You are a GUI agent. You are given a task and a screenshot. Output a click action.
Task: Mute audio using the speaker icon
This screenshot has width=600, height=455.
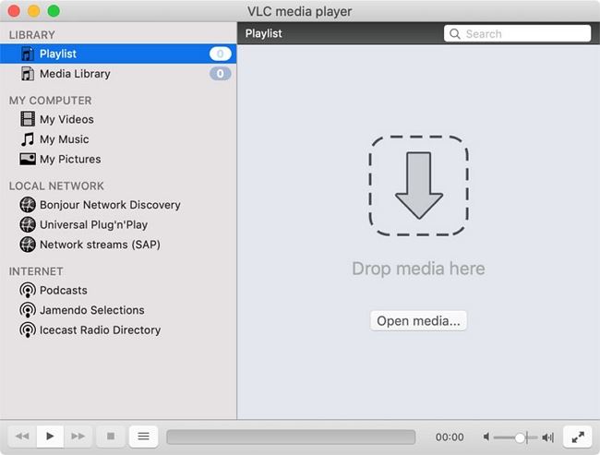pyautogui.click(x=486, y=437)
